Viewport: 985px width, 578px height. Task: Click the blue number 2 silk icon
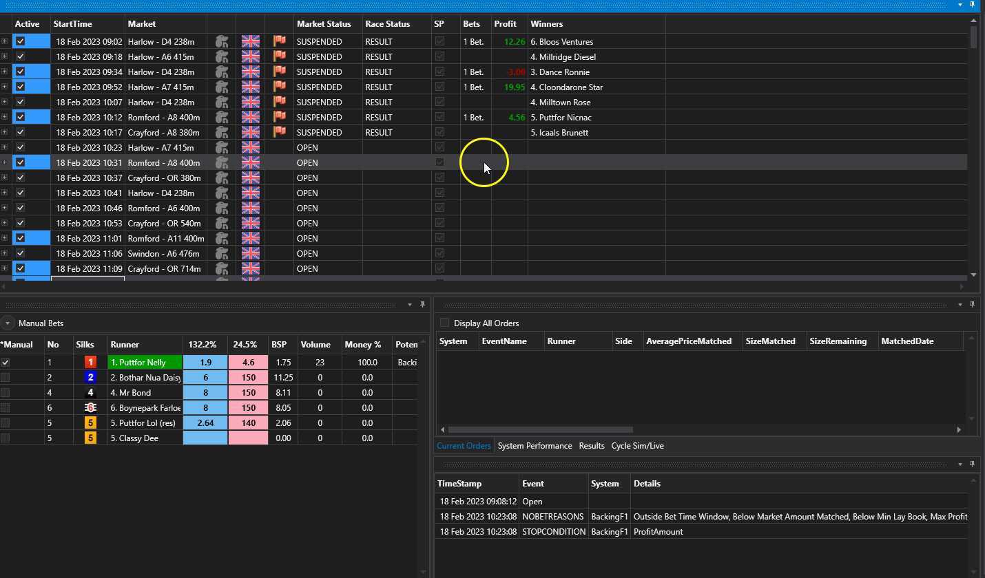(90, 378)
